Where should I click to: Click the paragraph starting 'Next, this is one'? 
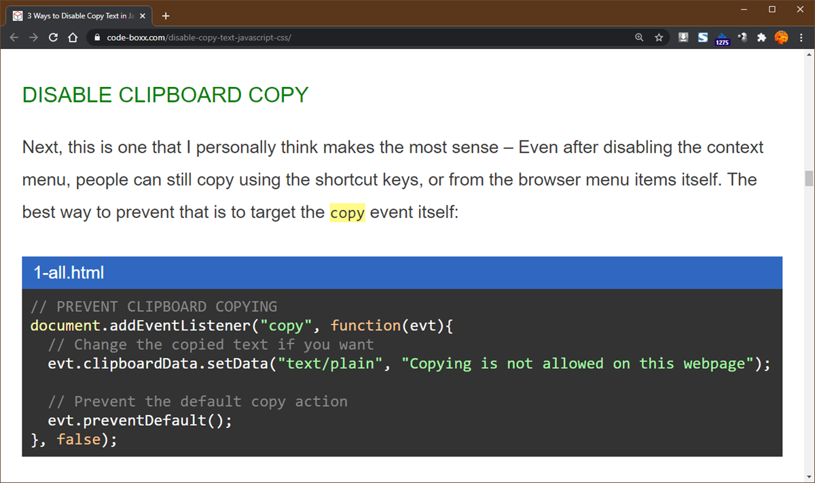tap(393, 180)
